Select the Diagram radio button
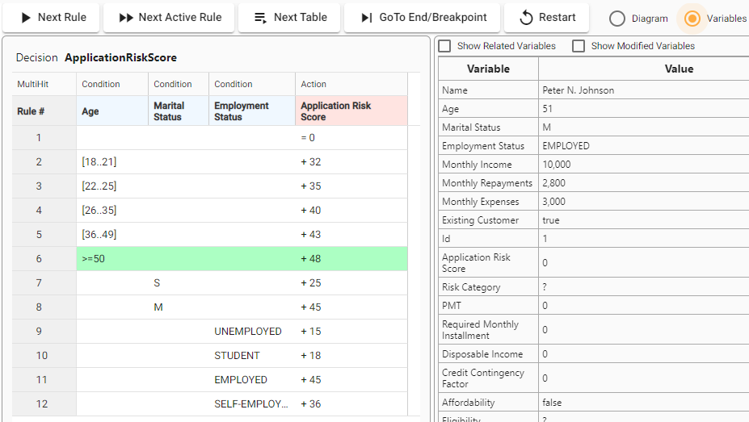The image size is (749, 422). [x=617, y=19]
